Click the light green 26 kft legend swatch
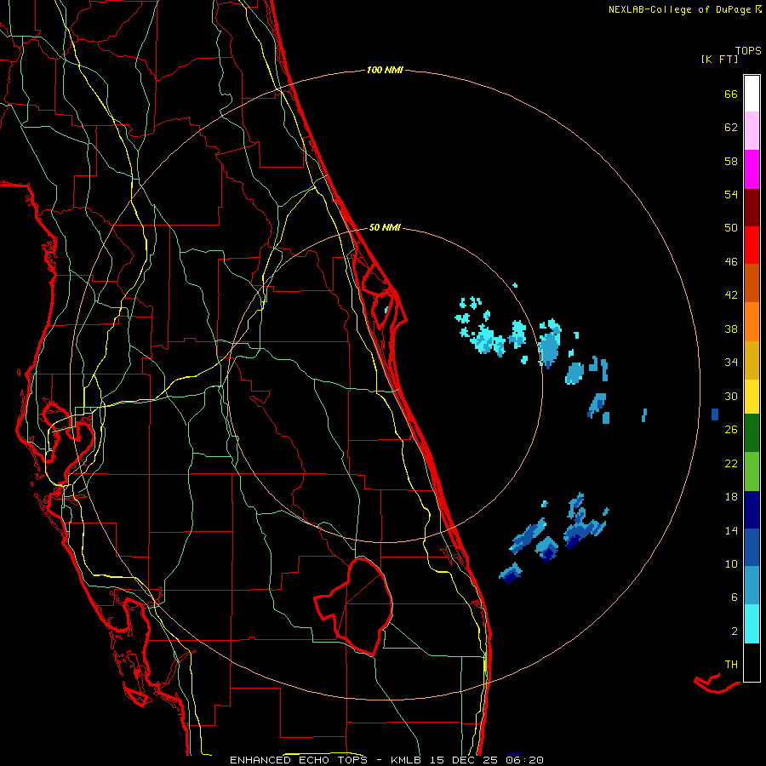Screen dimensions: 766x766 point(752,472)
